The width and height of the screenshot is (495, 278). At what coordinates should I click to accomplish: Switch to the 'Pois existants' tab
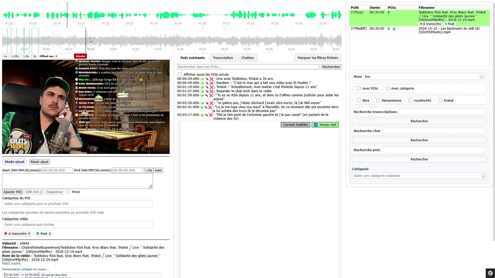point(193,58)
